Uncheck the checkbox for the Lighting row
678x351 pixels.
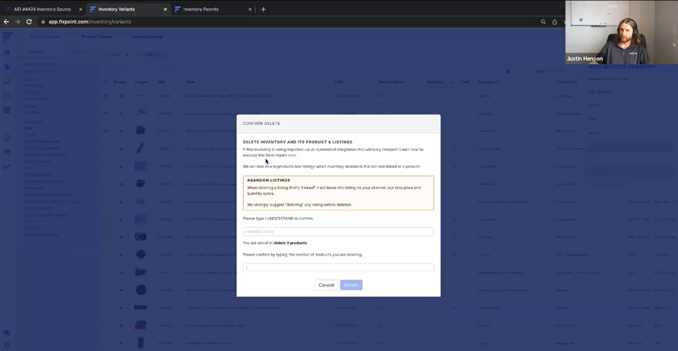coord(106,96)
